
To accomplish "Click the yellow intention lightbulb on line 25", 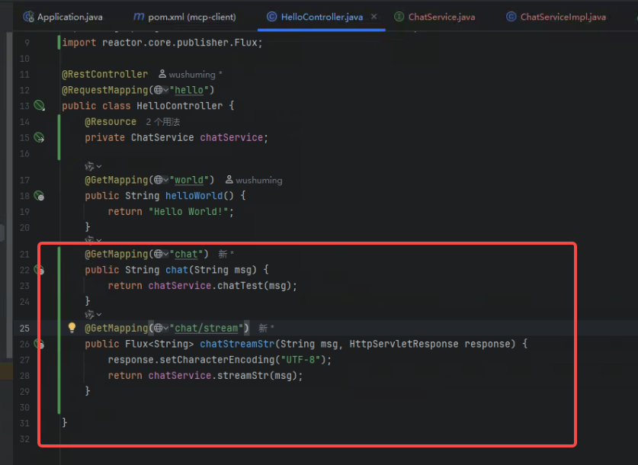I will pos(72,328).
